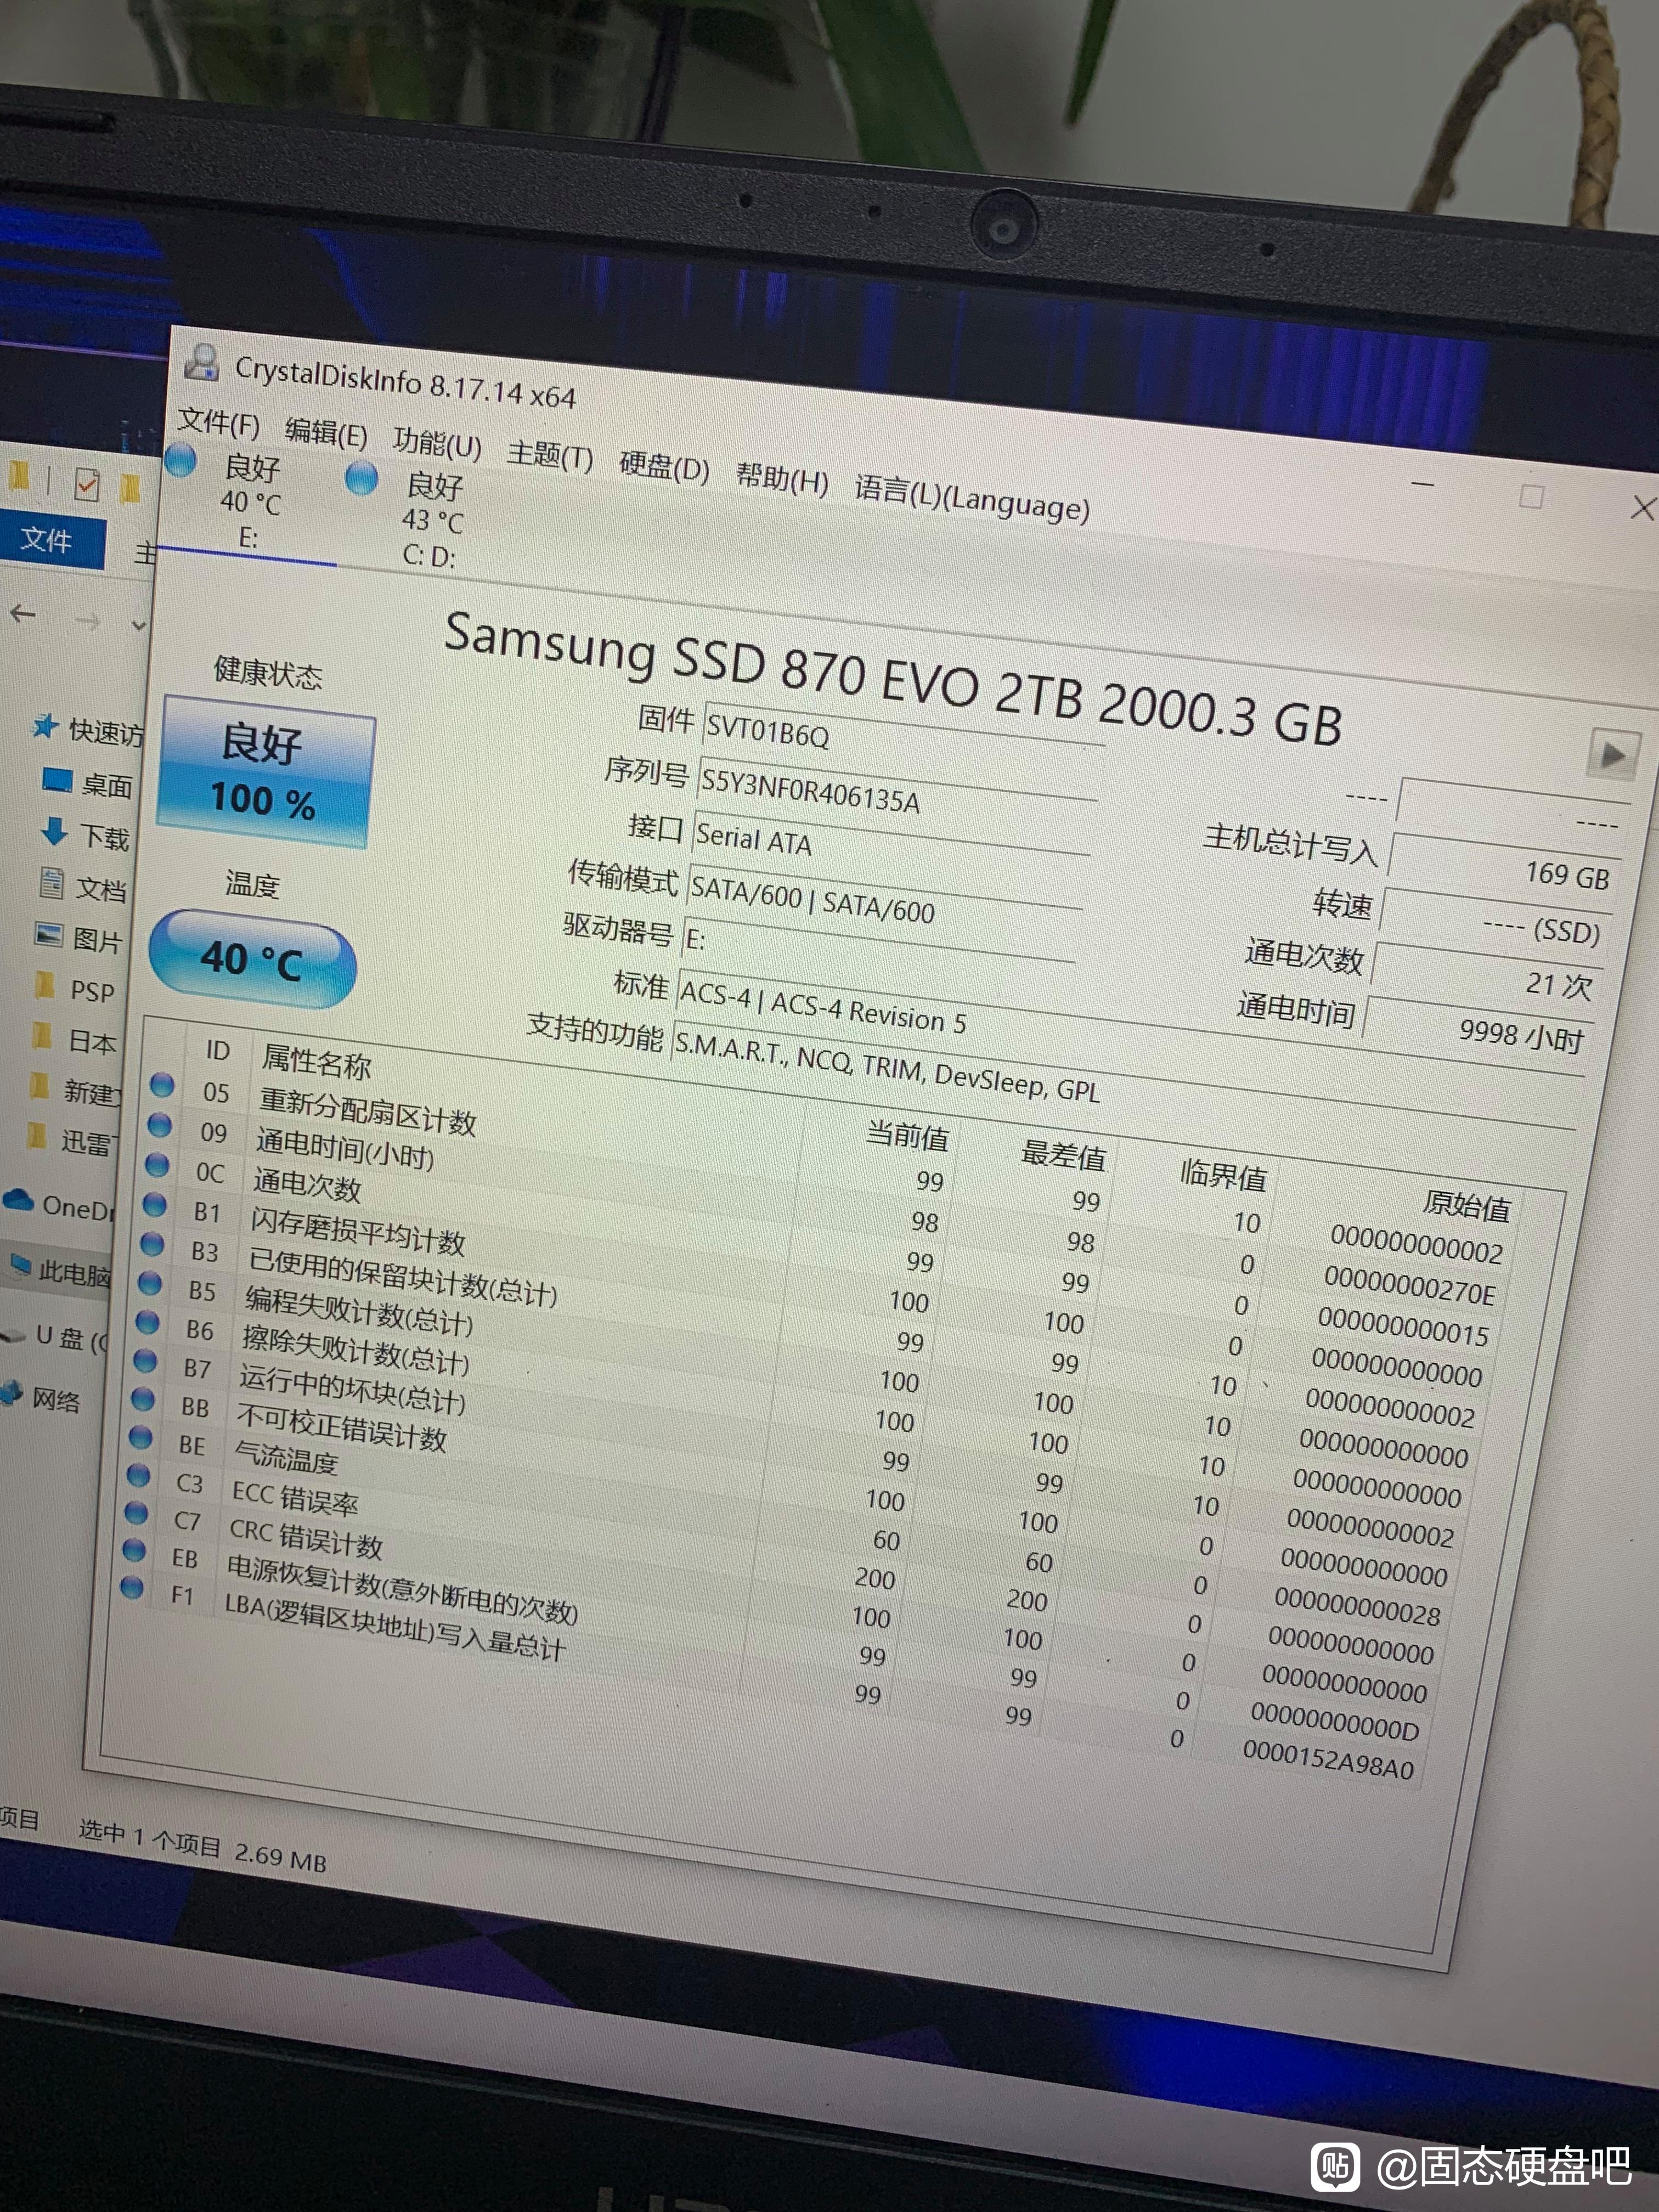
Task: Click the status dot for attribute B1
Action: 155,1204
